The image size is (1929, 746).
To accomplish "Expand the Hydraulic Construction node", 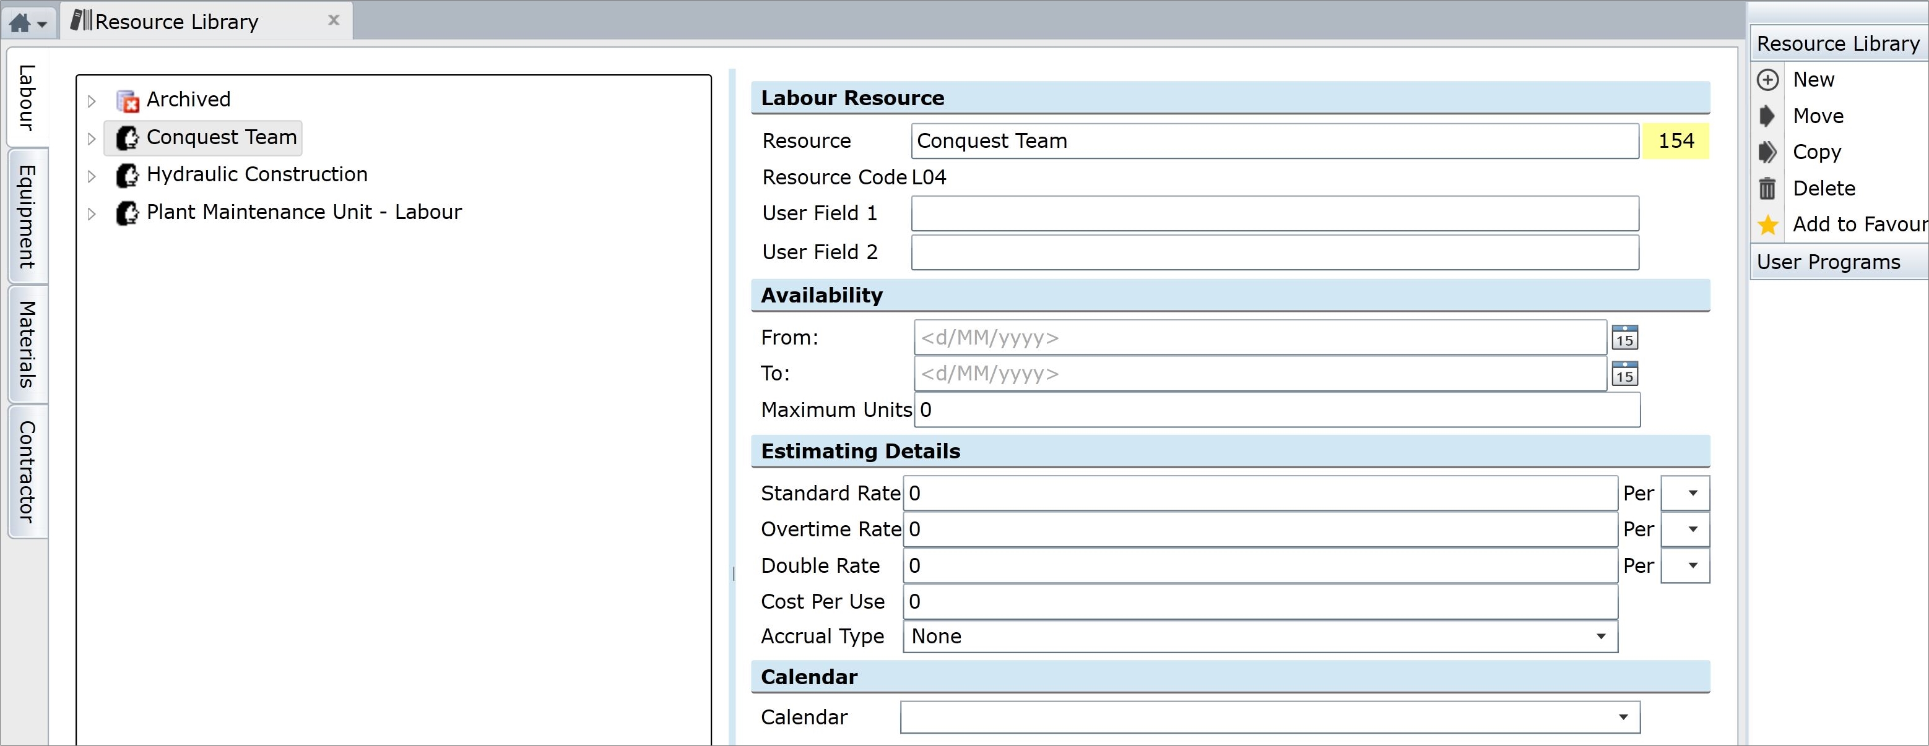I will (x=92, y=176).
